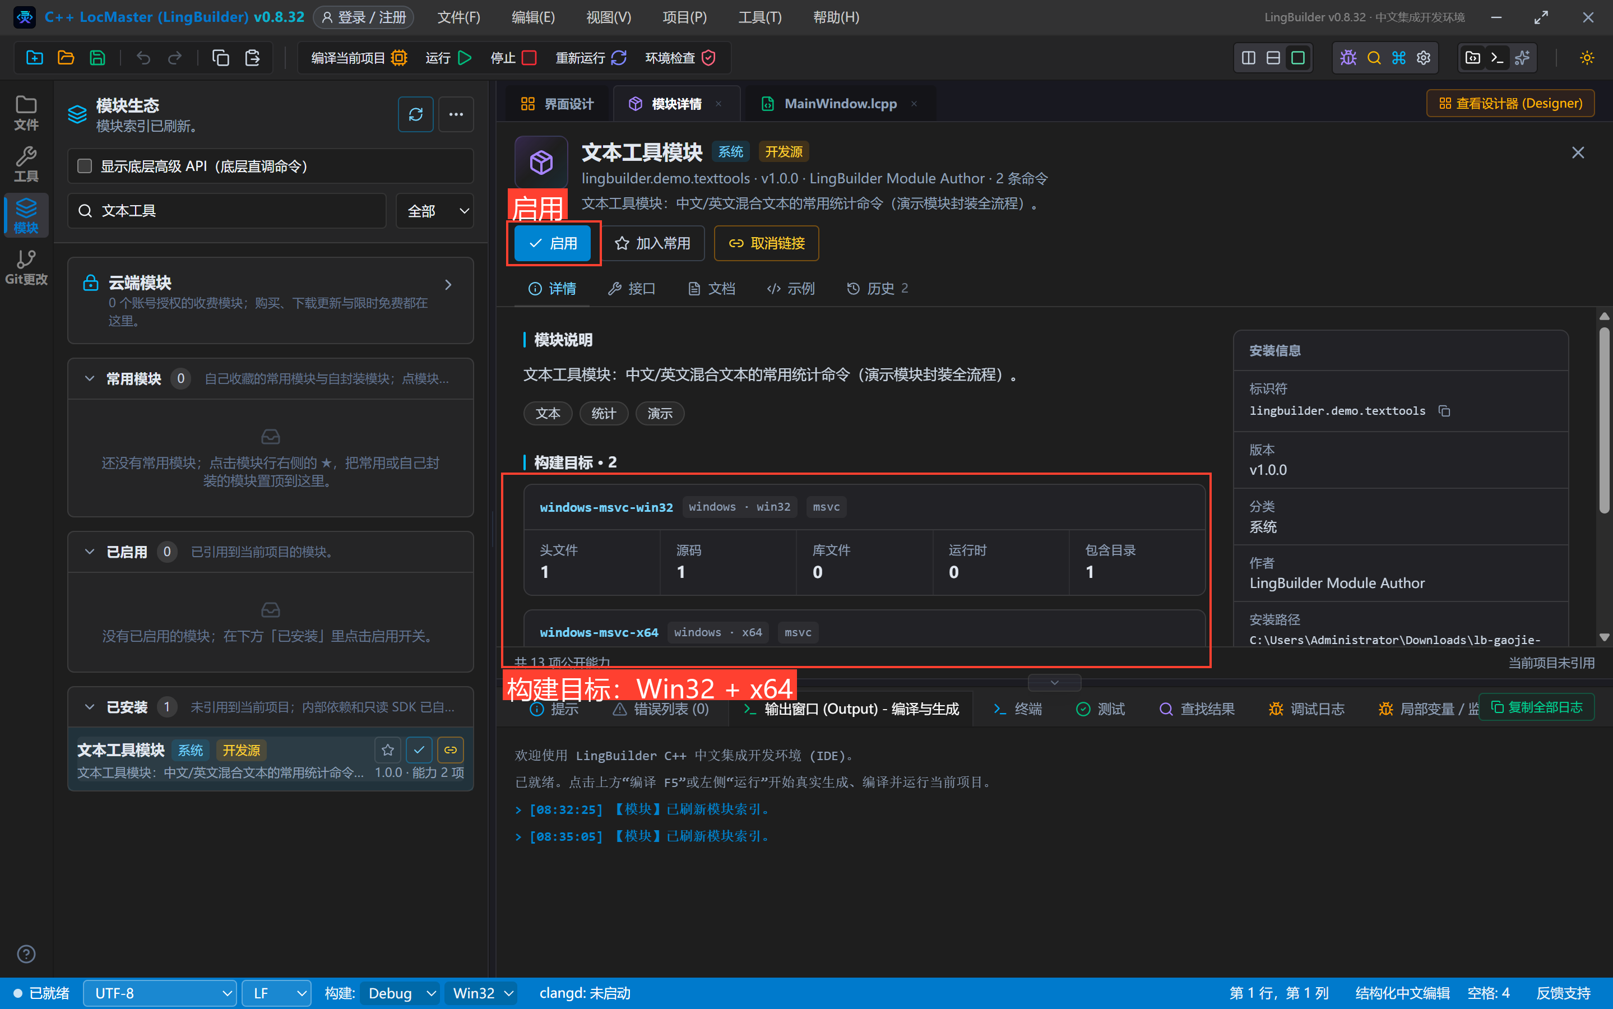The image size is (1613, 1009).
Task: Open the 工具(T) menu
Action: [760, 17]
